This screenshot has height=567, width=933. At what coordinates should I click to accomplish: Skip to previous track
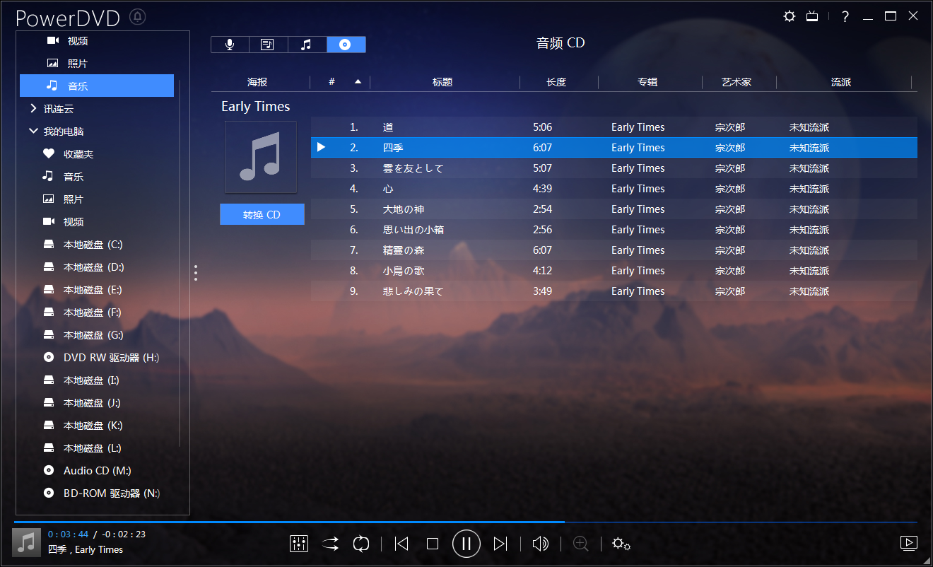point(401,544)
